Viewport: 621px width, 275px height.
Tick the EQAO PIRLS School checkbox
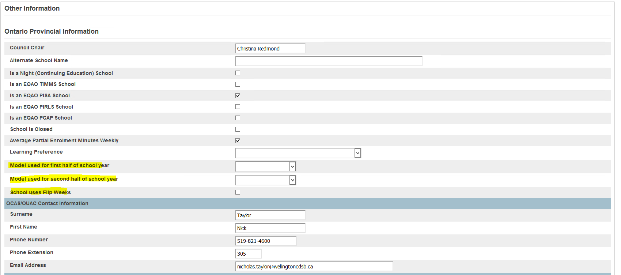(238, 107)
